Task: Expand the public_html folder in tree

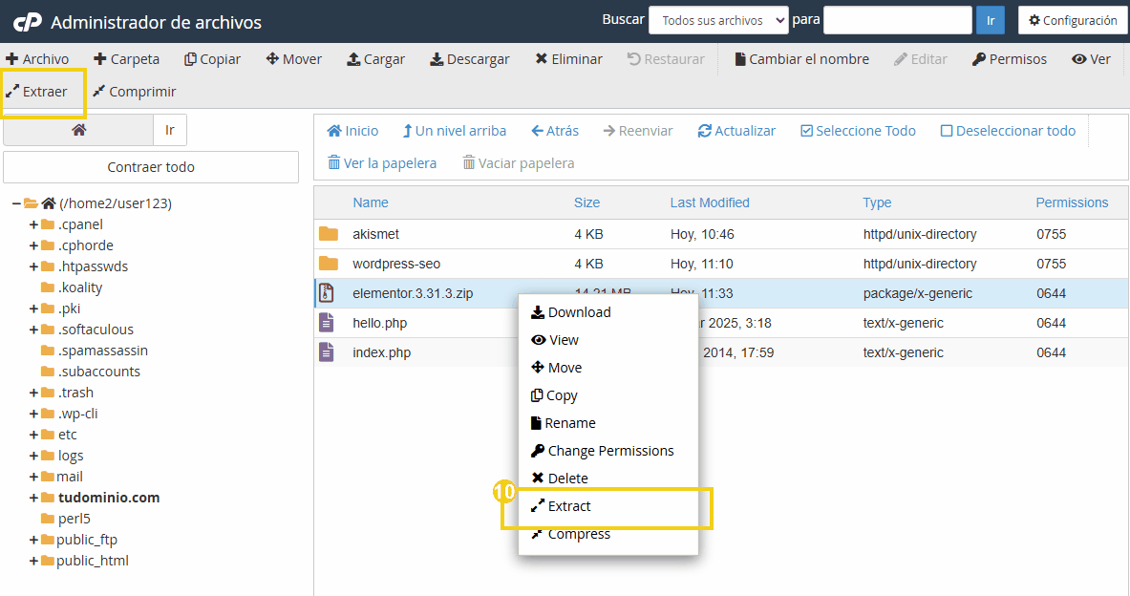Action: pos(33,561)
